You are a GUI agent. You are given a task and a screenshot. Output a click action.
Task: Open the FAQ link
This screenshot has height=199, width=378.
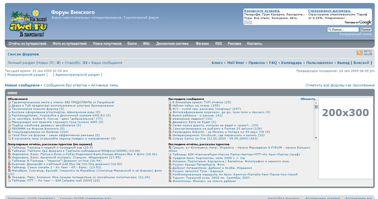tap(273, 63)
